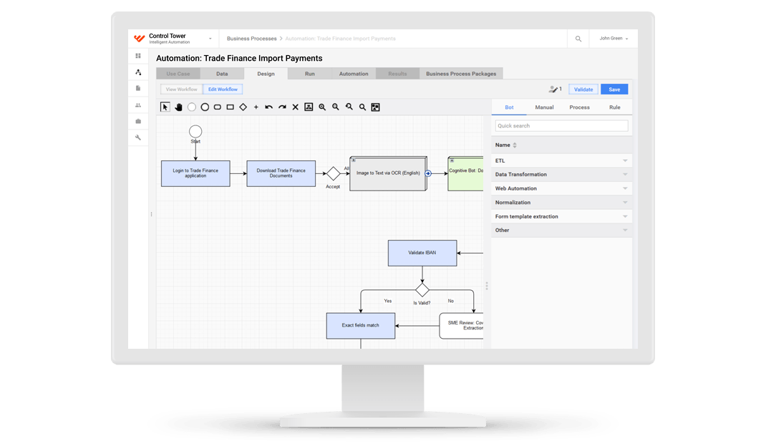
Task: Select the Login to Trade Finance application node
Action: 195,173
